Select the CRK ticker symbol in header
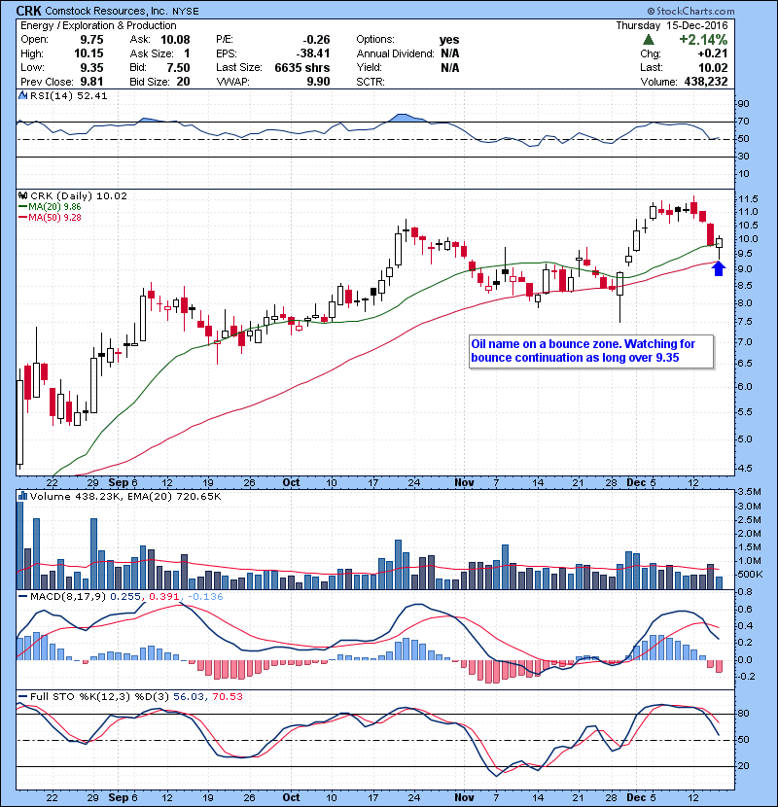778x807 pixels. [30, 11]
